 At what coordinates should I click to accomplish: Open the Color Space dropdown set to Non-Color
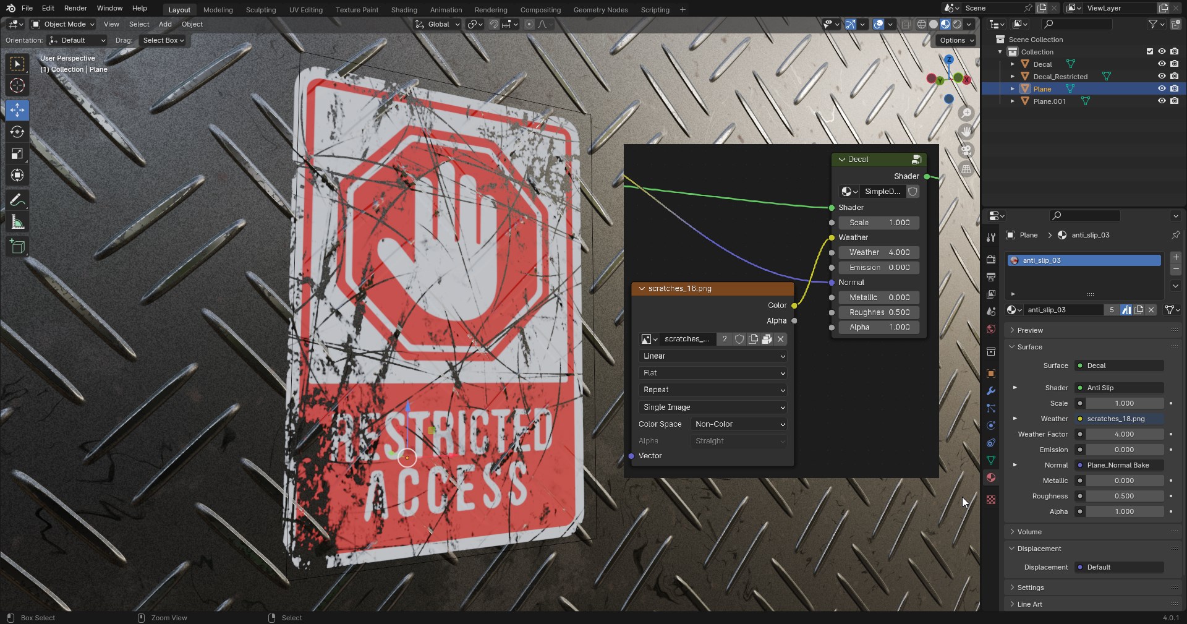739,424
